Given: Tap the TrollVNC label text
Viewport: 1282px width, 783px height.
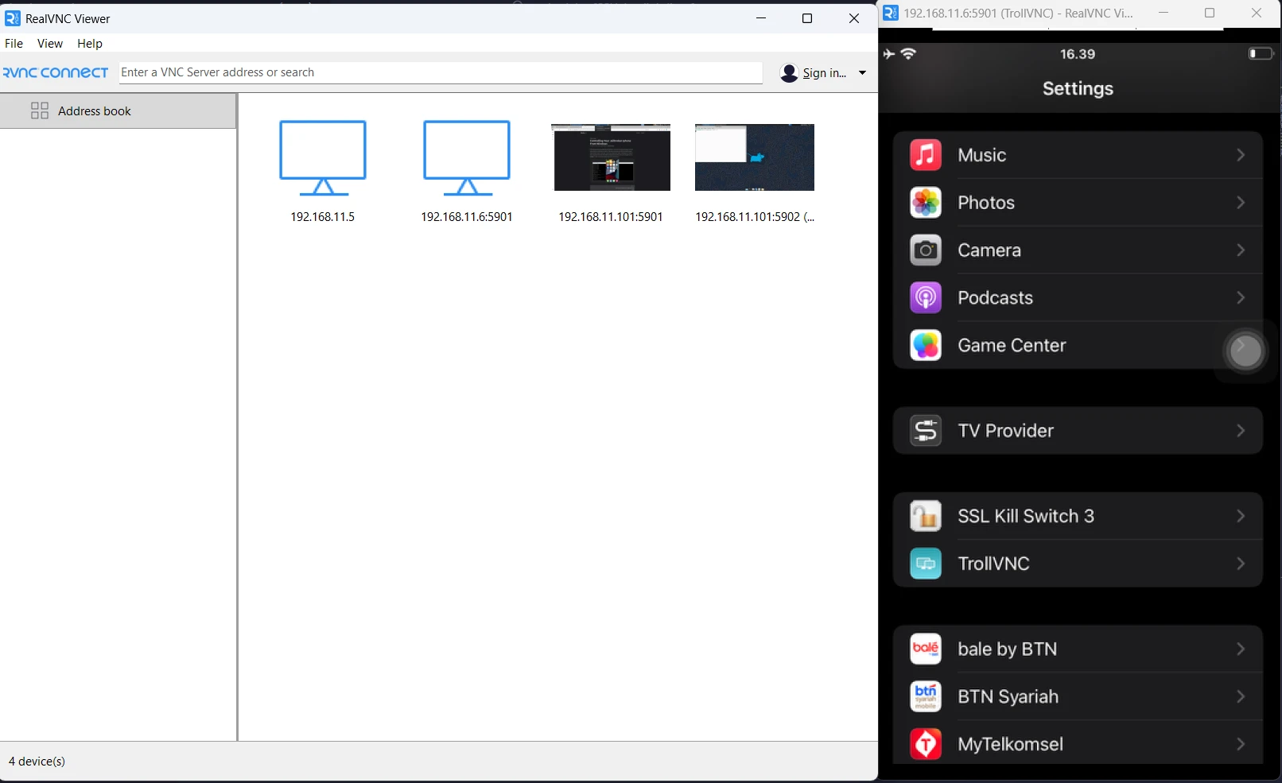Looking at the screenshot, I should (993, 564).
